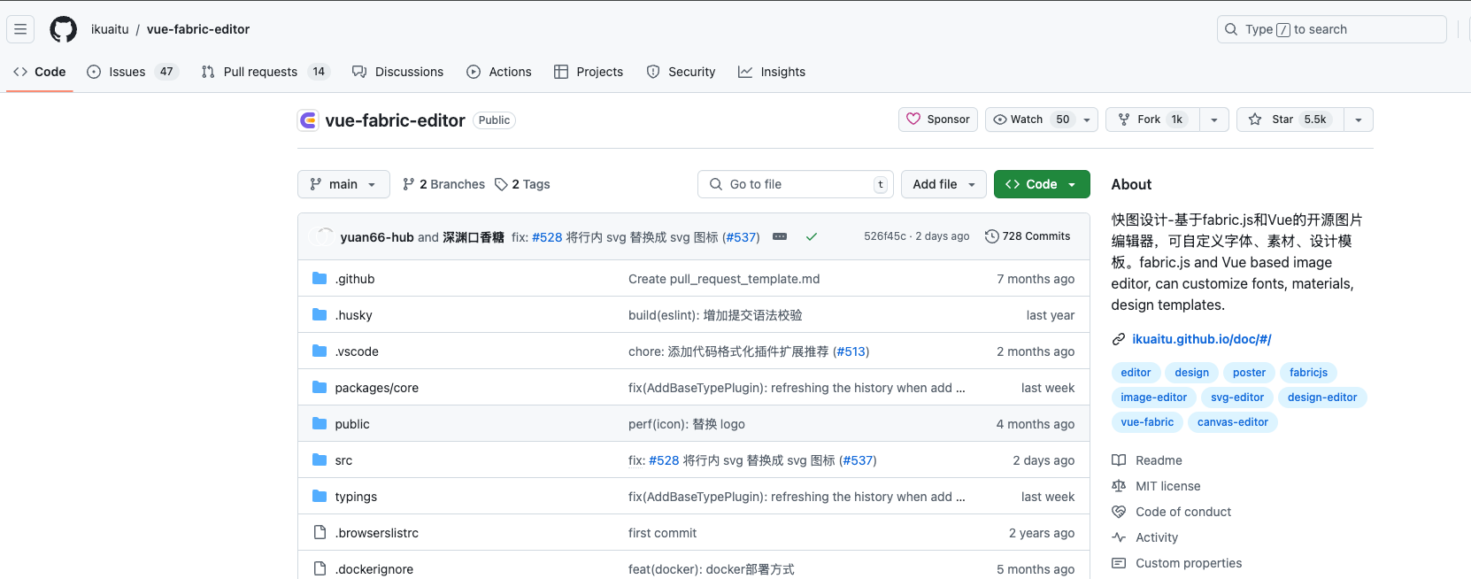Open issue #528 in latest commit header
1471x579 pixels.
tap(547, 236)
